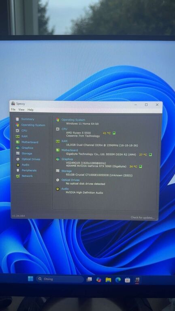175x311 pixels.
Task: Click the Storage heading in summary pane
Action: tap(66, 171)
